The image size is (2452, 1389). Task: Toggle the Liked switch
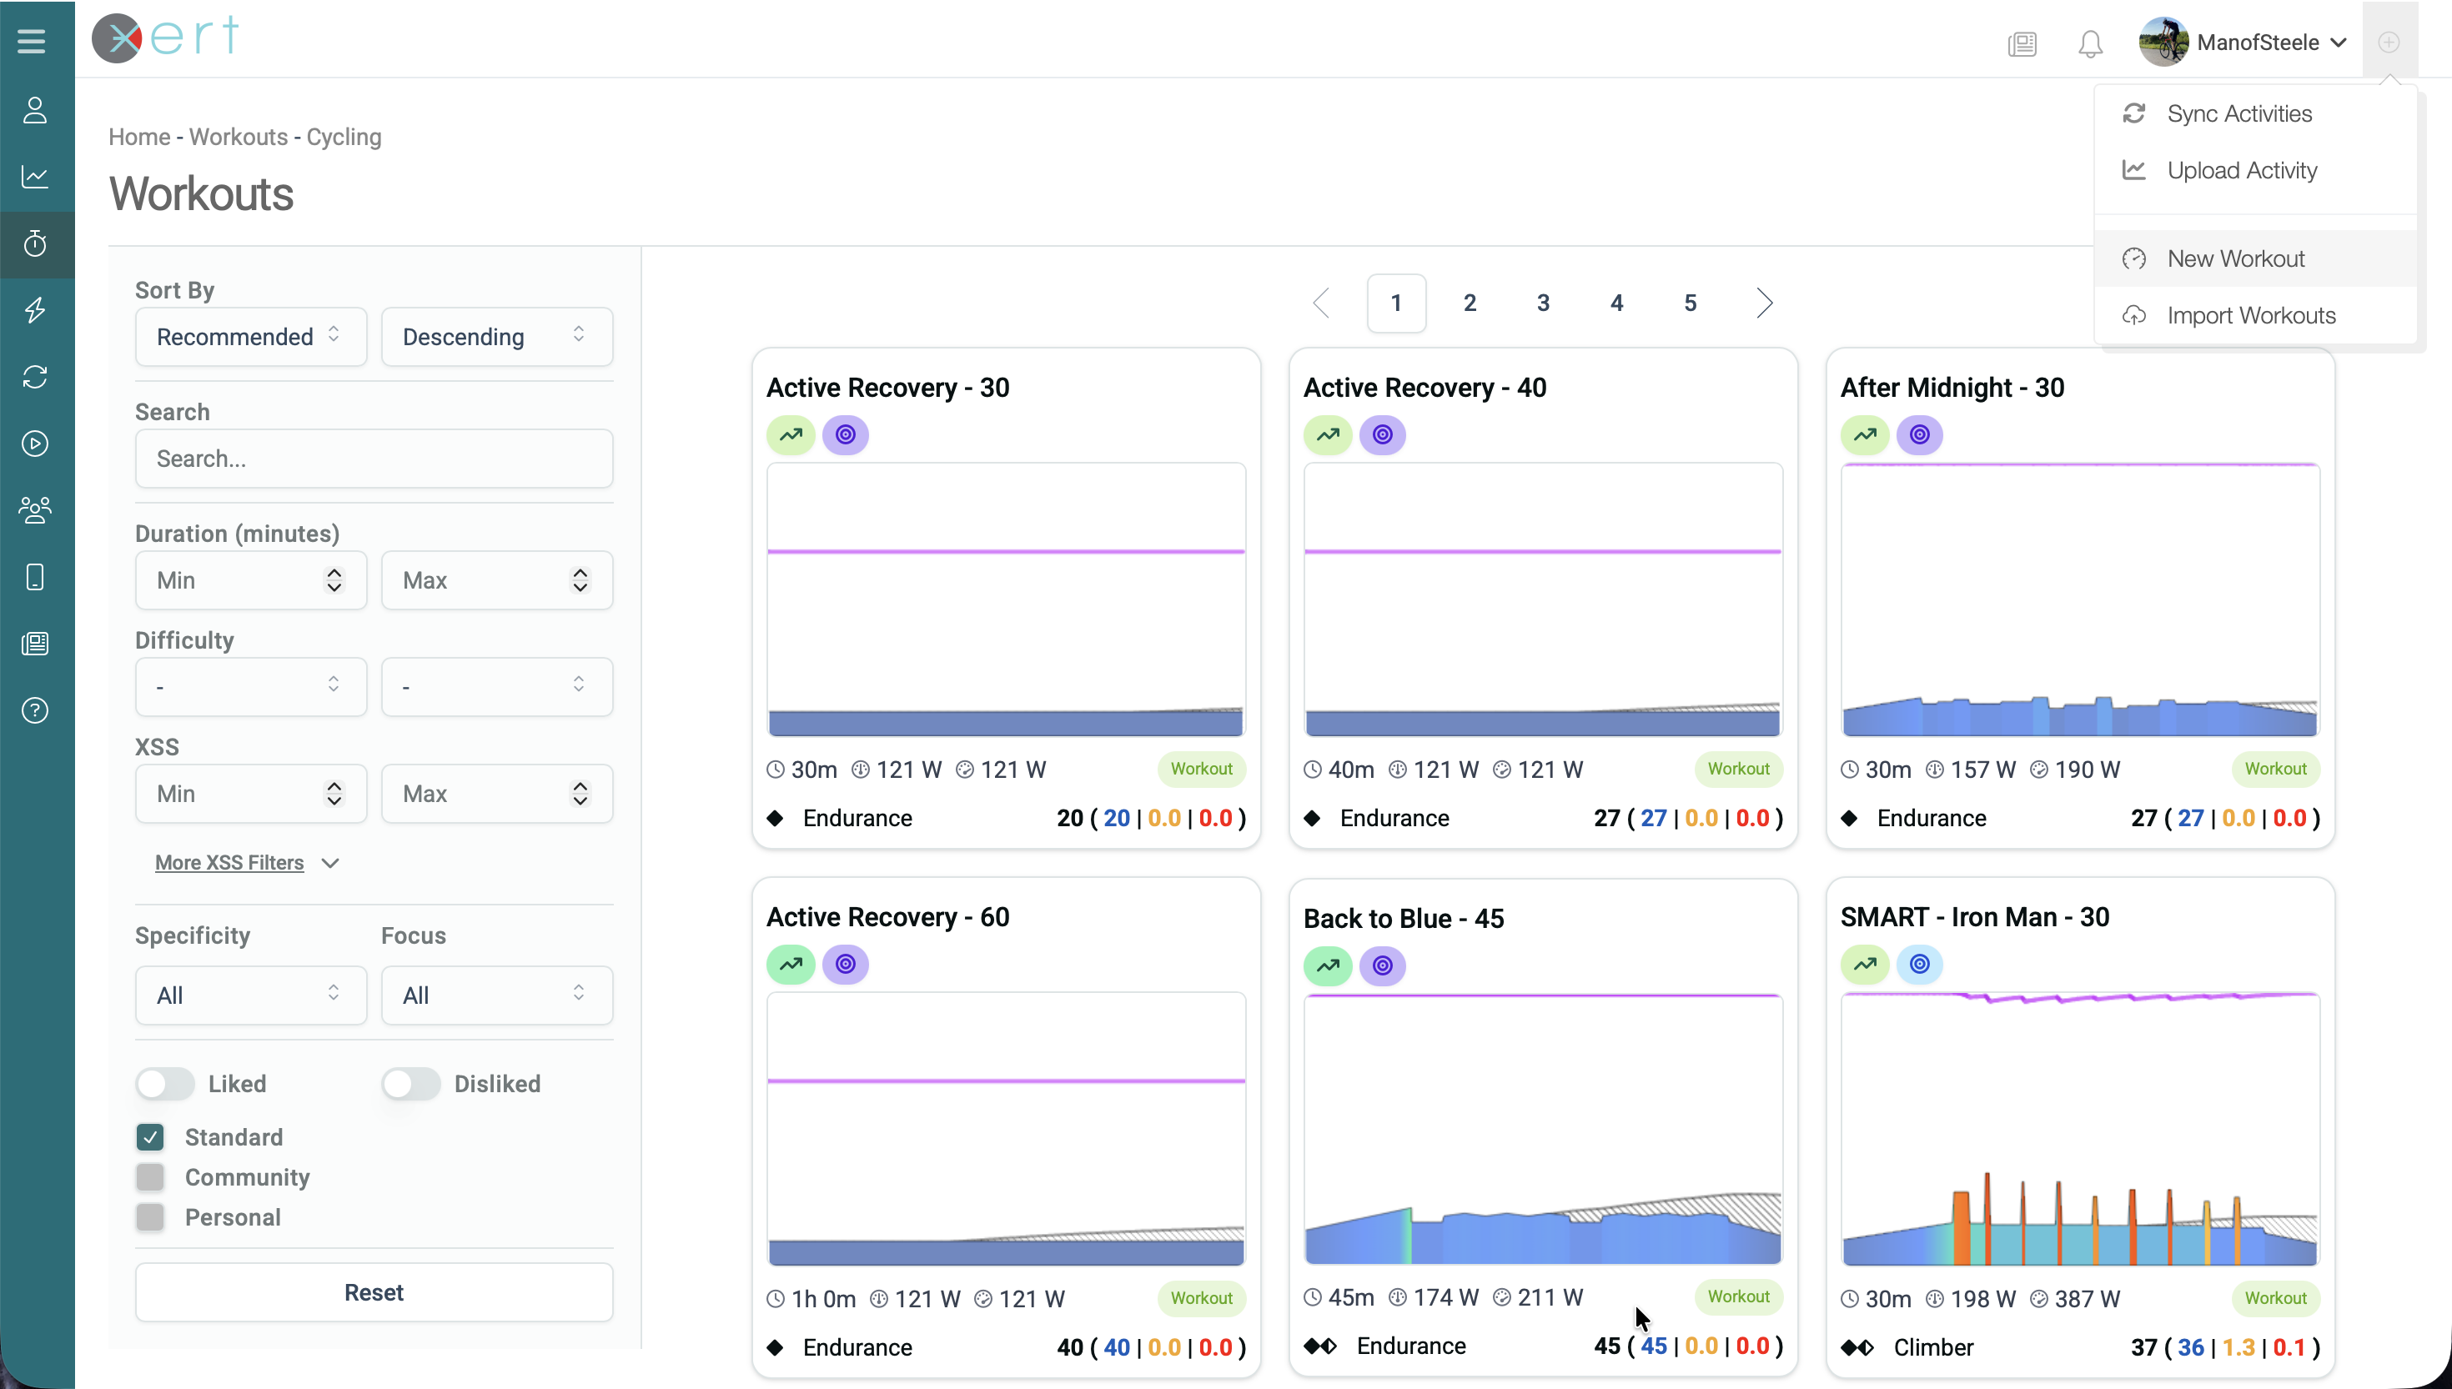point(164,1084)
